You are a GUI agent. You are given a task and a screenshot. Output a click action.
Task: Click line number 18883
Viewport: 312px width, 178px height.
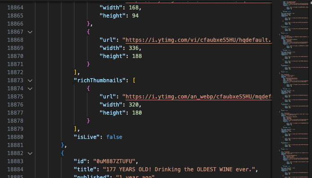15,161
